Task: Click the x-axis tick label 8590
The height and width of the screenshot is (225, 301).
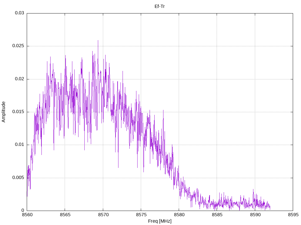Action: pyautogui.click(x=255, y=215)
